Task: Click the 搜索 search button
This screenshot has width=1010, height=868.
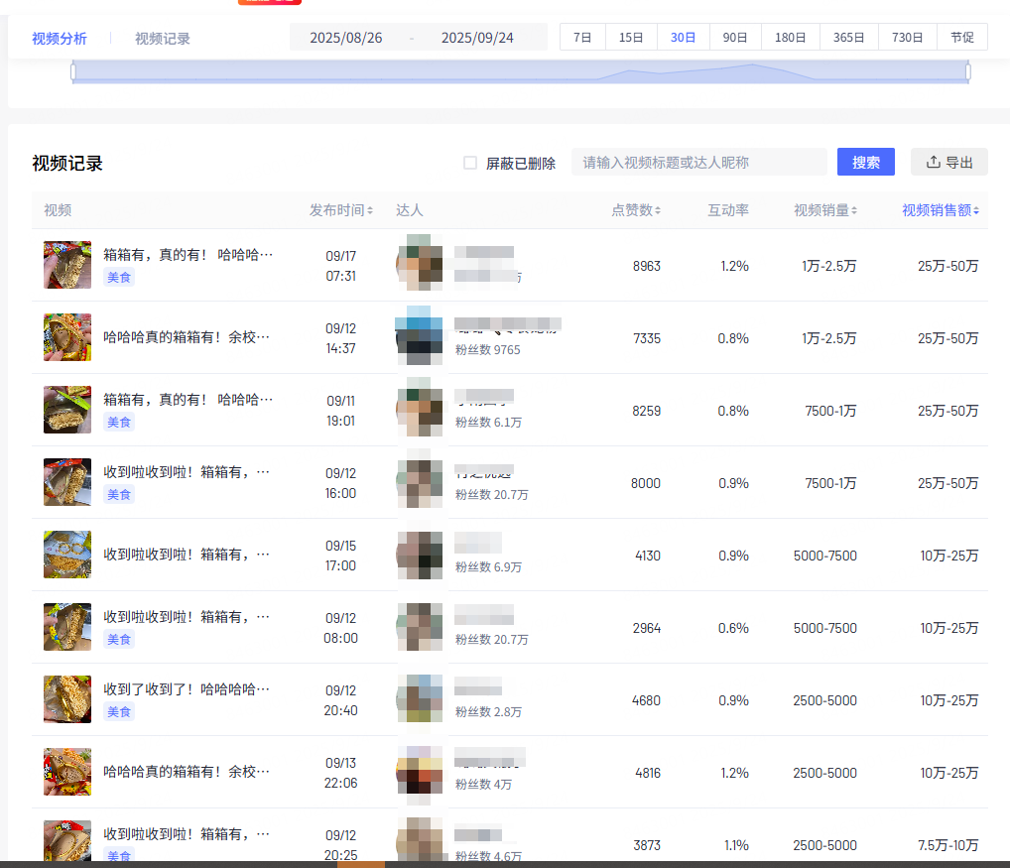Action: [x=865, y=162]
